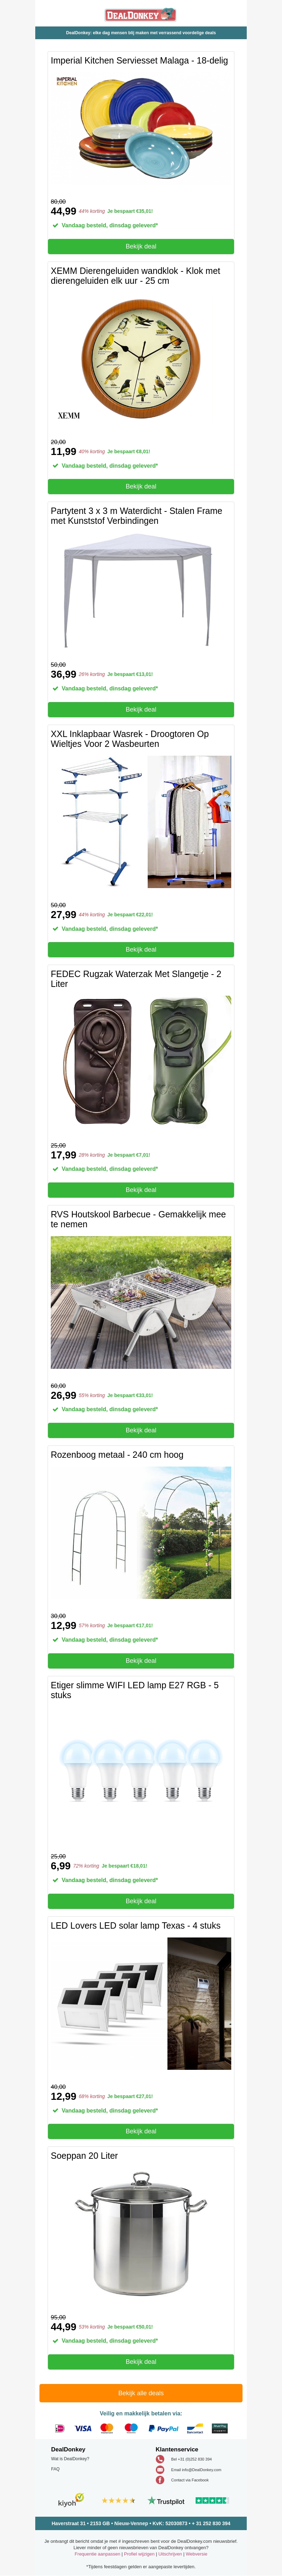Click the DealDonkey logo at top
The width and height of the screenshot is (282, 2576).
point(141,15)
